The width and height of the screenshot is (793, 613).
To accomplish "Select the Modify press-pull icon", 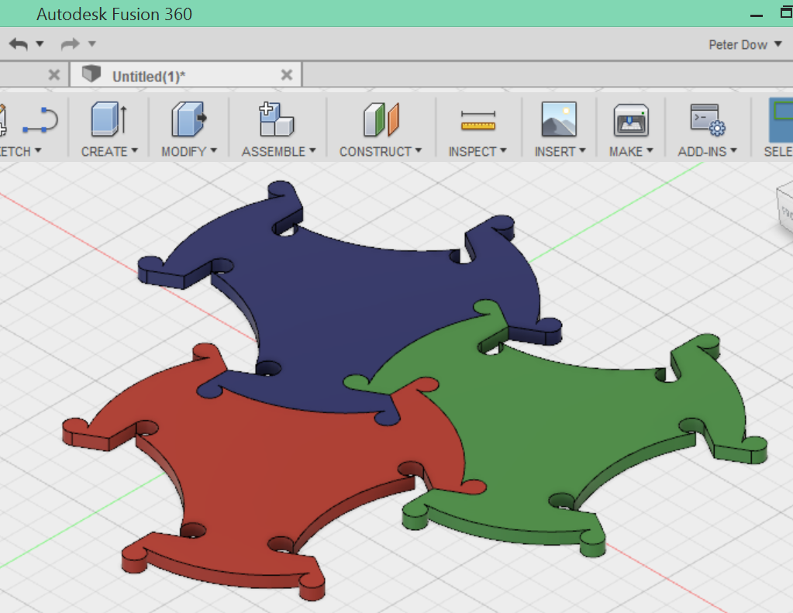I will point(188,120).
